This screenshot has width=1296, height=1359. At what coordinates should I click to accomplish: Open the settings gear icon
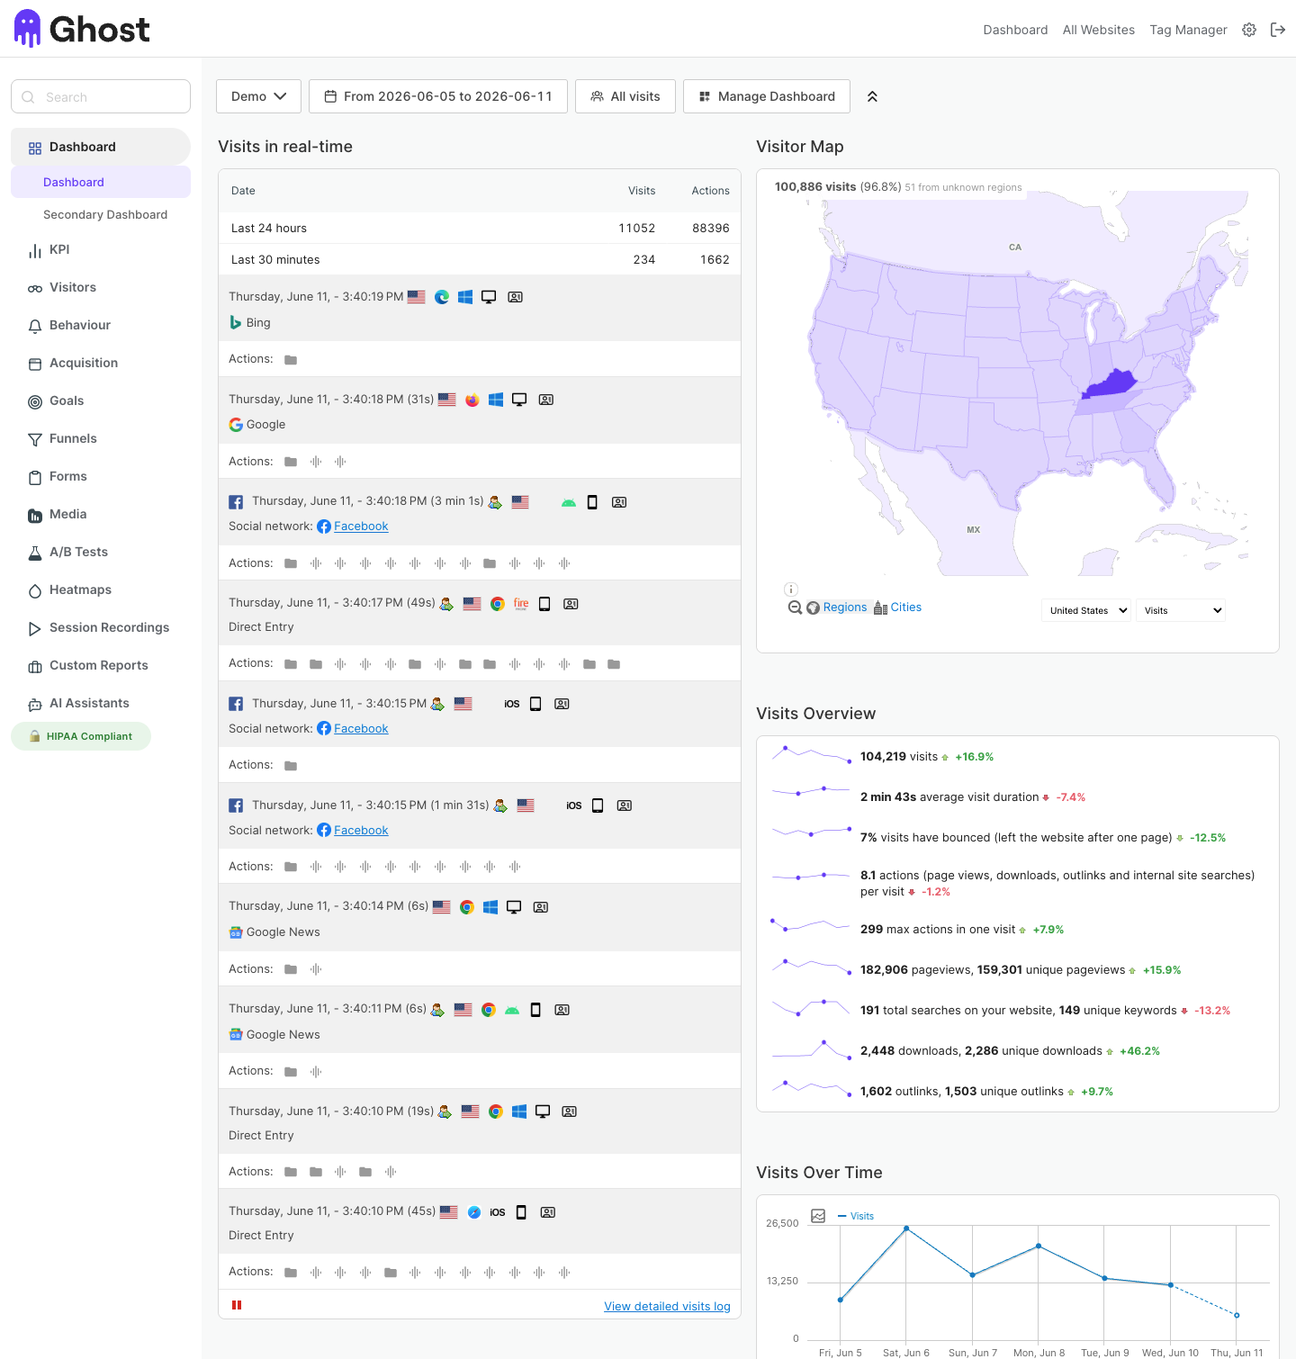point(1249,30)
